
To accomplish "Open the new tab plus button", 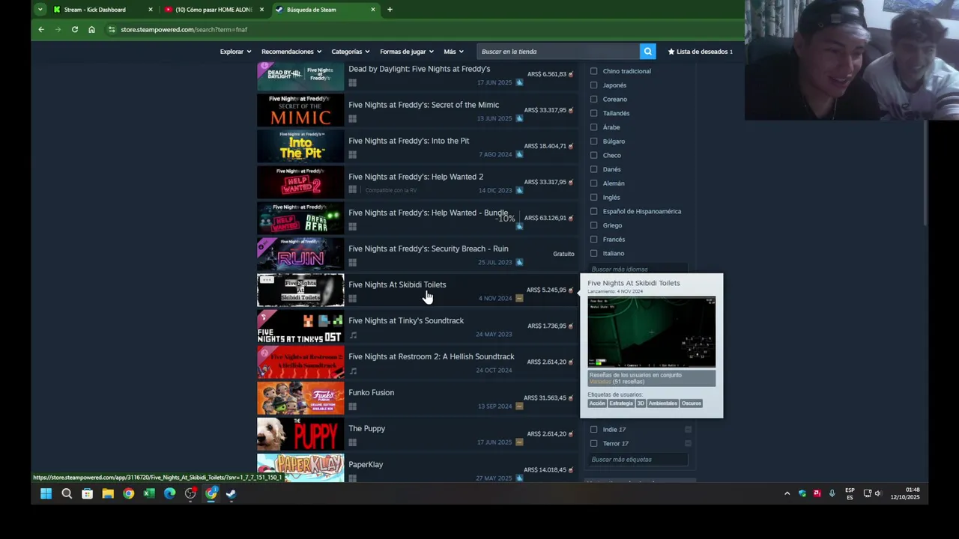I will [390, 10].
